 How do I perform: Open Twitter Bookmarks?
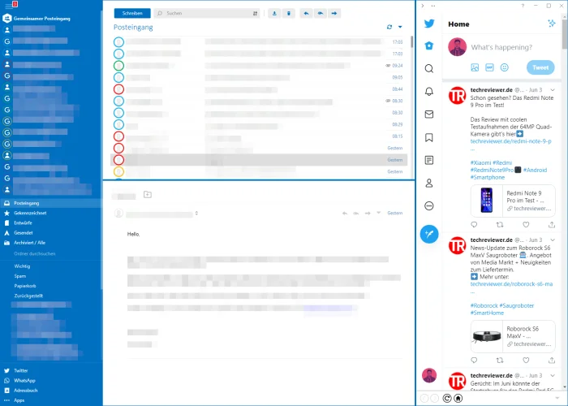[429, 137]
